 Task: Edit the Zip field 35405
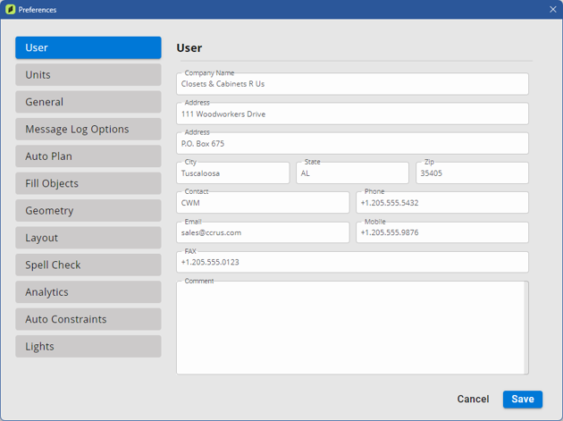[x=472, y=173]
